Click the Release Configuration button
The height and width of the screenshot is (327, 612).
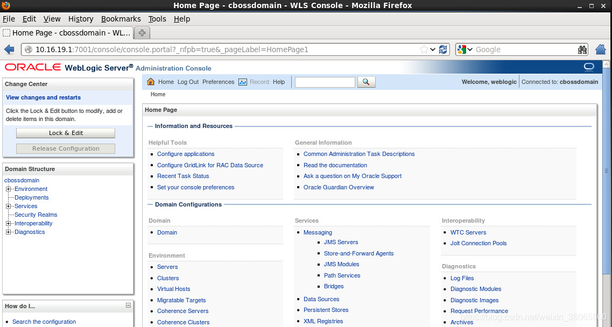[x=66, y=148]
